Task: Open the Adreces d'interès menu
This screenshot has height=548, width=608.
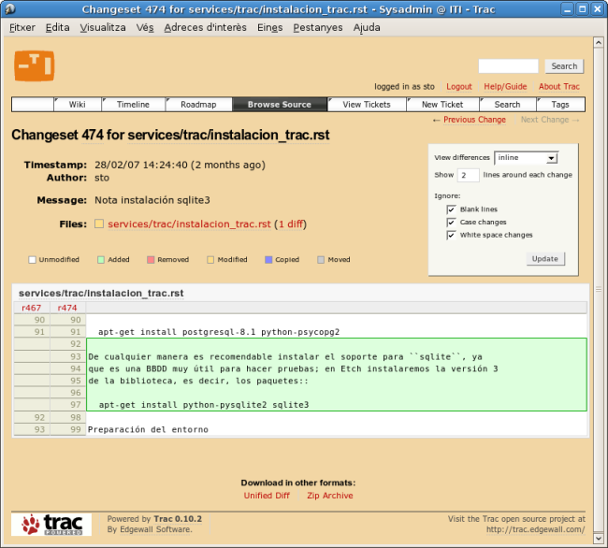Action: tap(205, 27)
